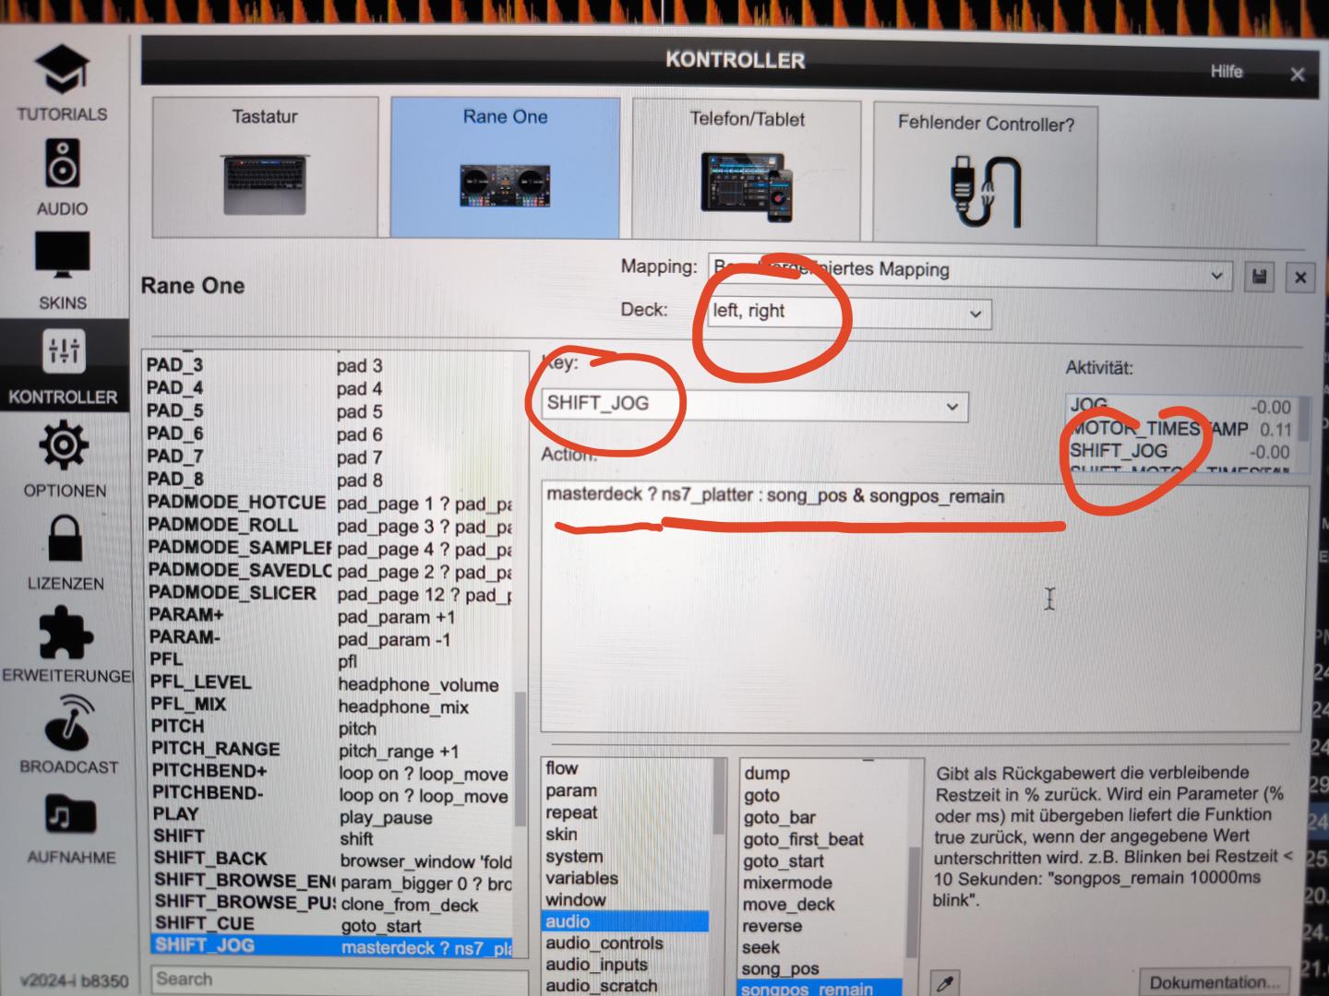Click the Search field below key list
Viewport: 1329px width, 996px height.
tap(340, 979)
